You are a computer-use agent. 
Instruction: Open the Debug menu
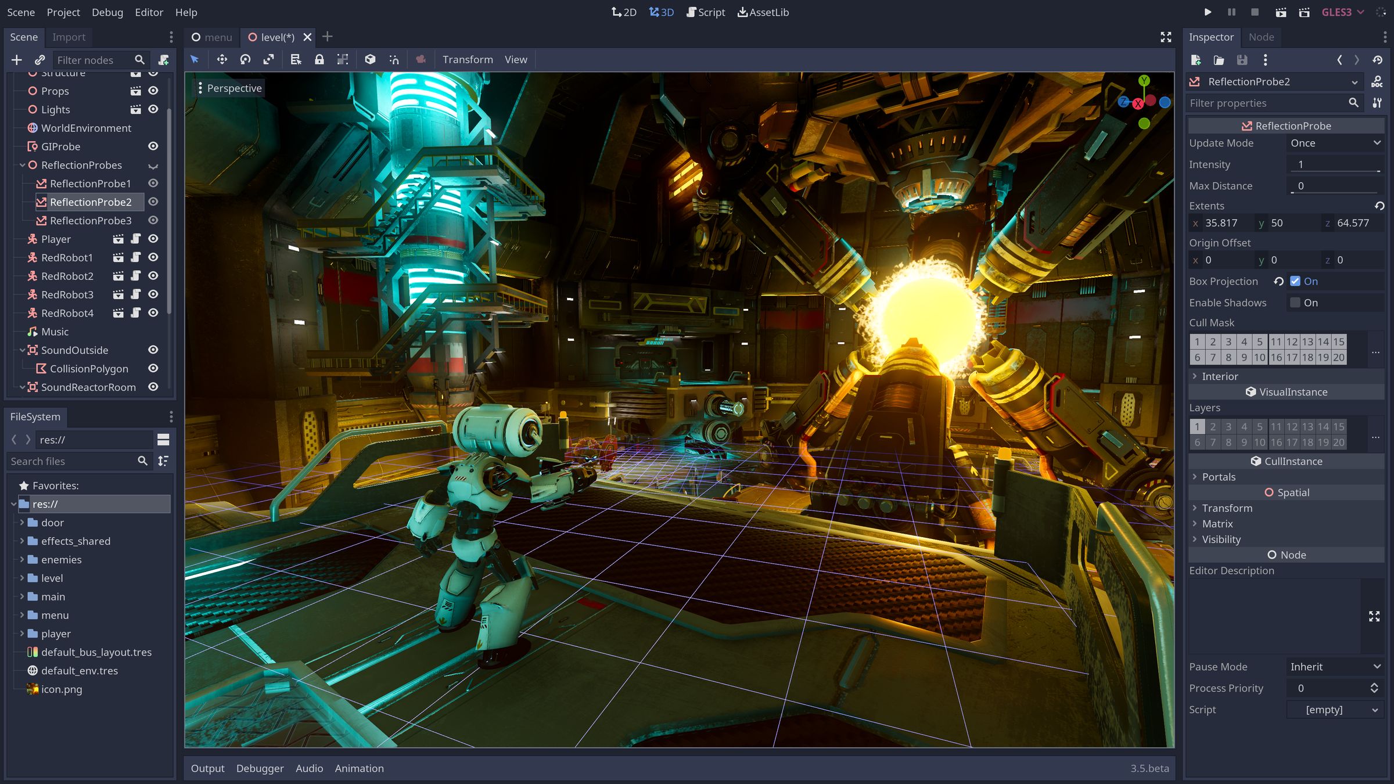pyautogui.click(x=105, y=12)
